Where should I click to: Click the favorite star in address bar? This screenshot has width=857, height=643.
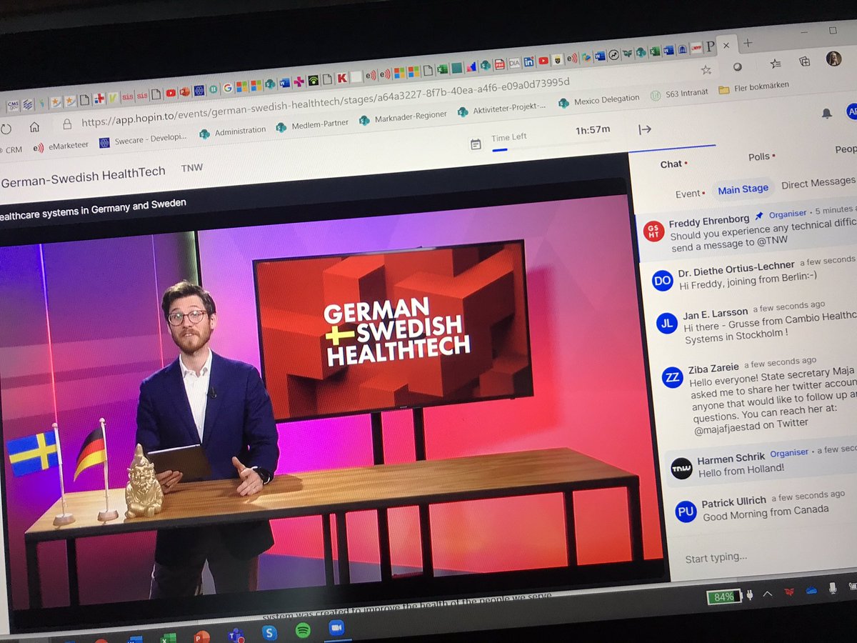706,70
